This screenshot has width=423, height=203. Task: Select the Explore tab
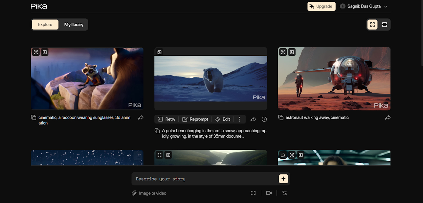click(x=45, y=24)
